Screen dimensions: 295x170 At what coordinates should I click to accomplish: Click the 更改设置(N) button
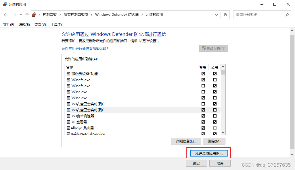click(214, 48)
